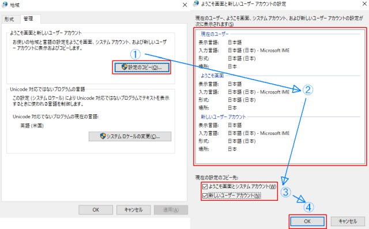This screenshot has width=369, height=229.
Task: Close the 地域 dialog window
Action: point(184,5)
